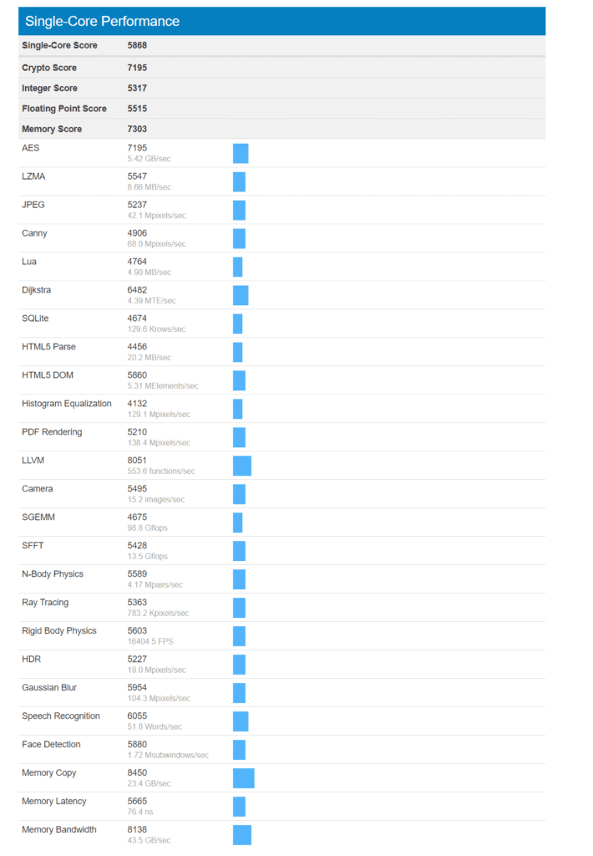Select the Face Detection label
Image resolution: width=593 pixels, height=856 pixels.
click(51, 744)
